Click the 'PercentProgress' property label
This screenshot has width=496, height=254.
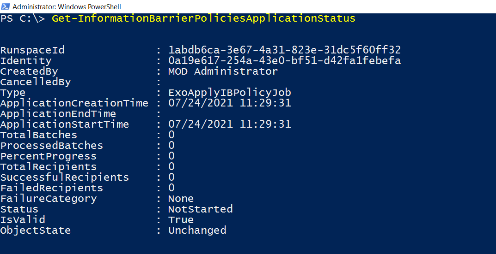point(48,156)
